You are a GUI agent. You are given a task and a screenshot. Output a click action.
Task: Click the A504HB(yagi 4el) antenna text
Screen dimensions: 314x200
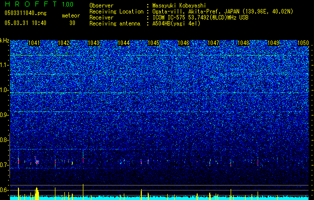coord(176,23)
